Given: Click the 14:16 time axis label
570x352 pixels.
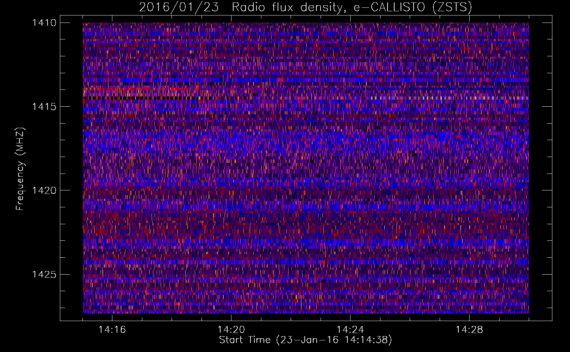Looking at the screenshot, I should 112,330.
